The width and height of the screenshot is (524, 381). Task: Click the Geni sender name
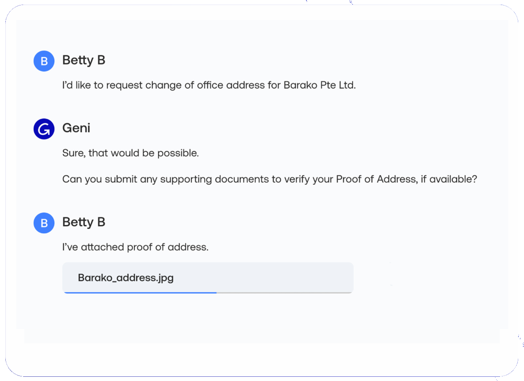click(x=76, y=128)
